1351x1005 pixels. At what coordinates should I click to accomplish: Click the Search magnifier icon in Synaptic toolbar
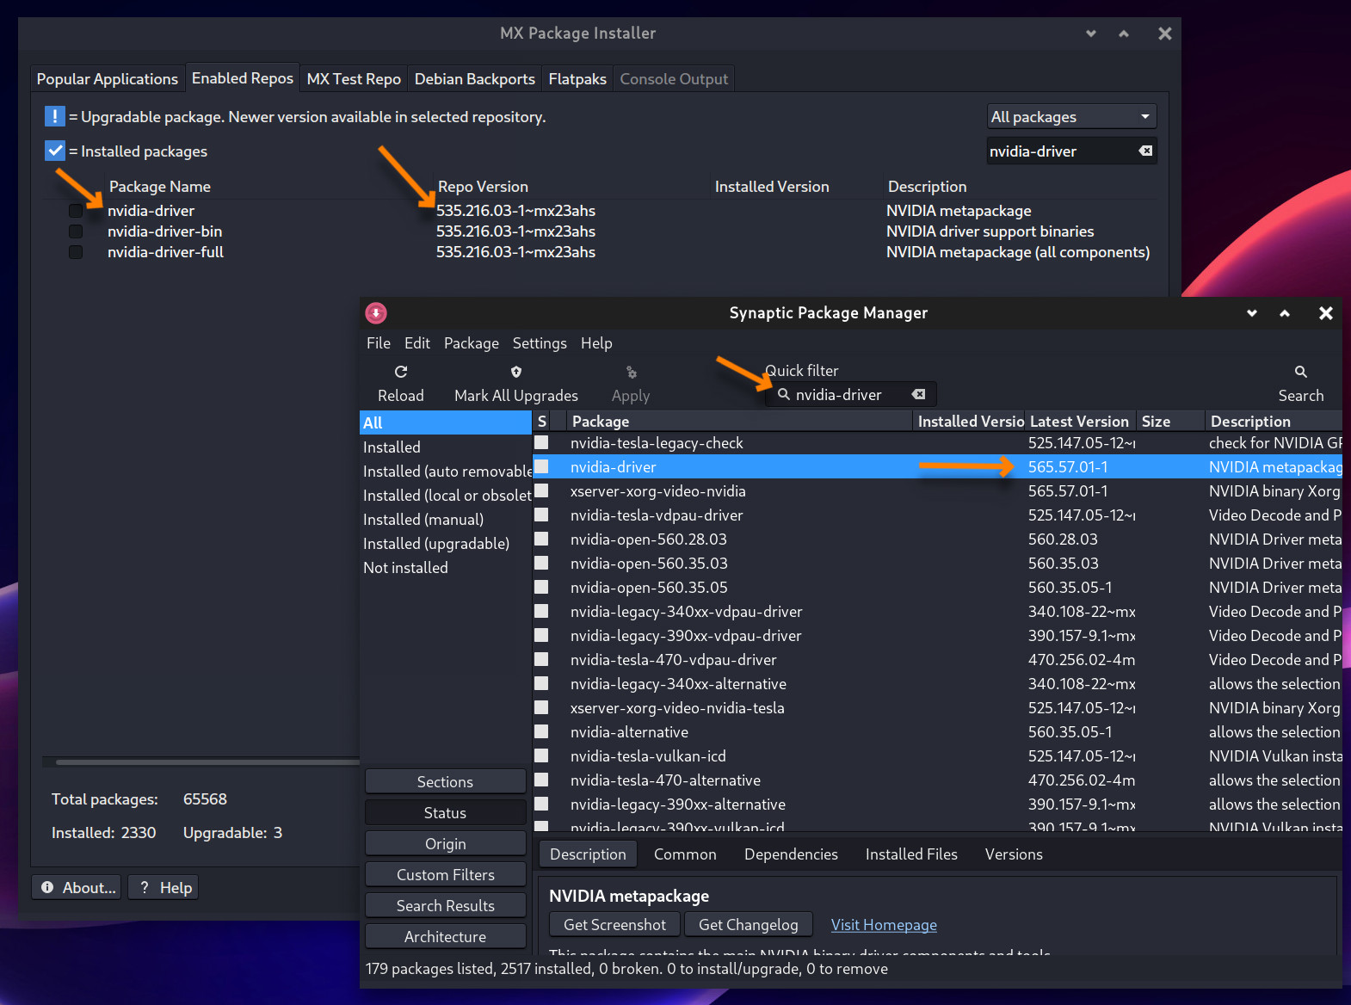(x=1300, y=372)
